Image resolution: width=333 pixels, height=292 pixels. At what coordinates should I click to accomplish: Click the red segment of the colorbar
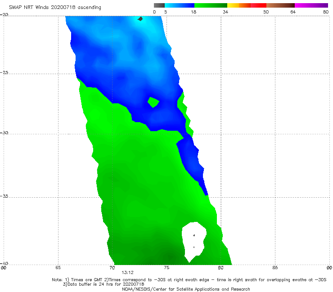[258, 5]
